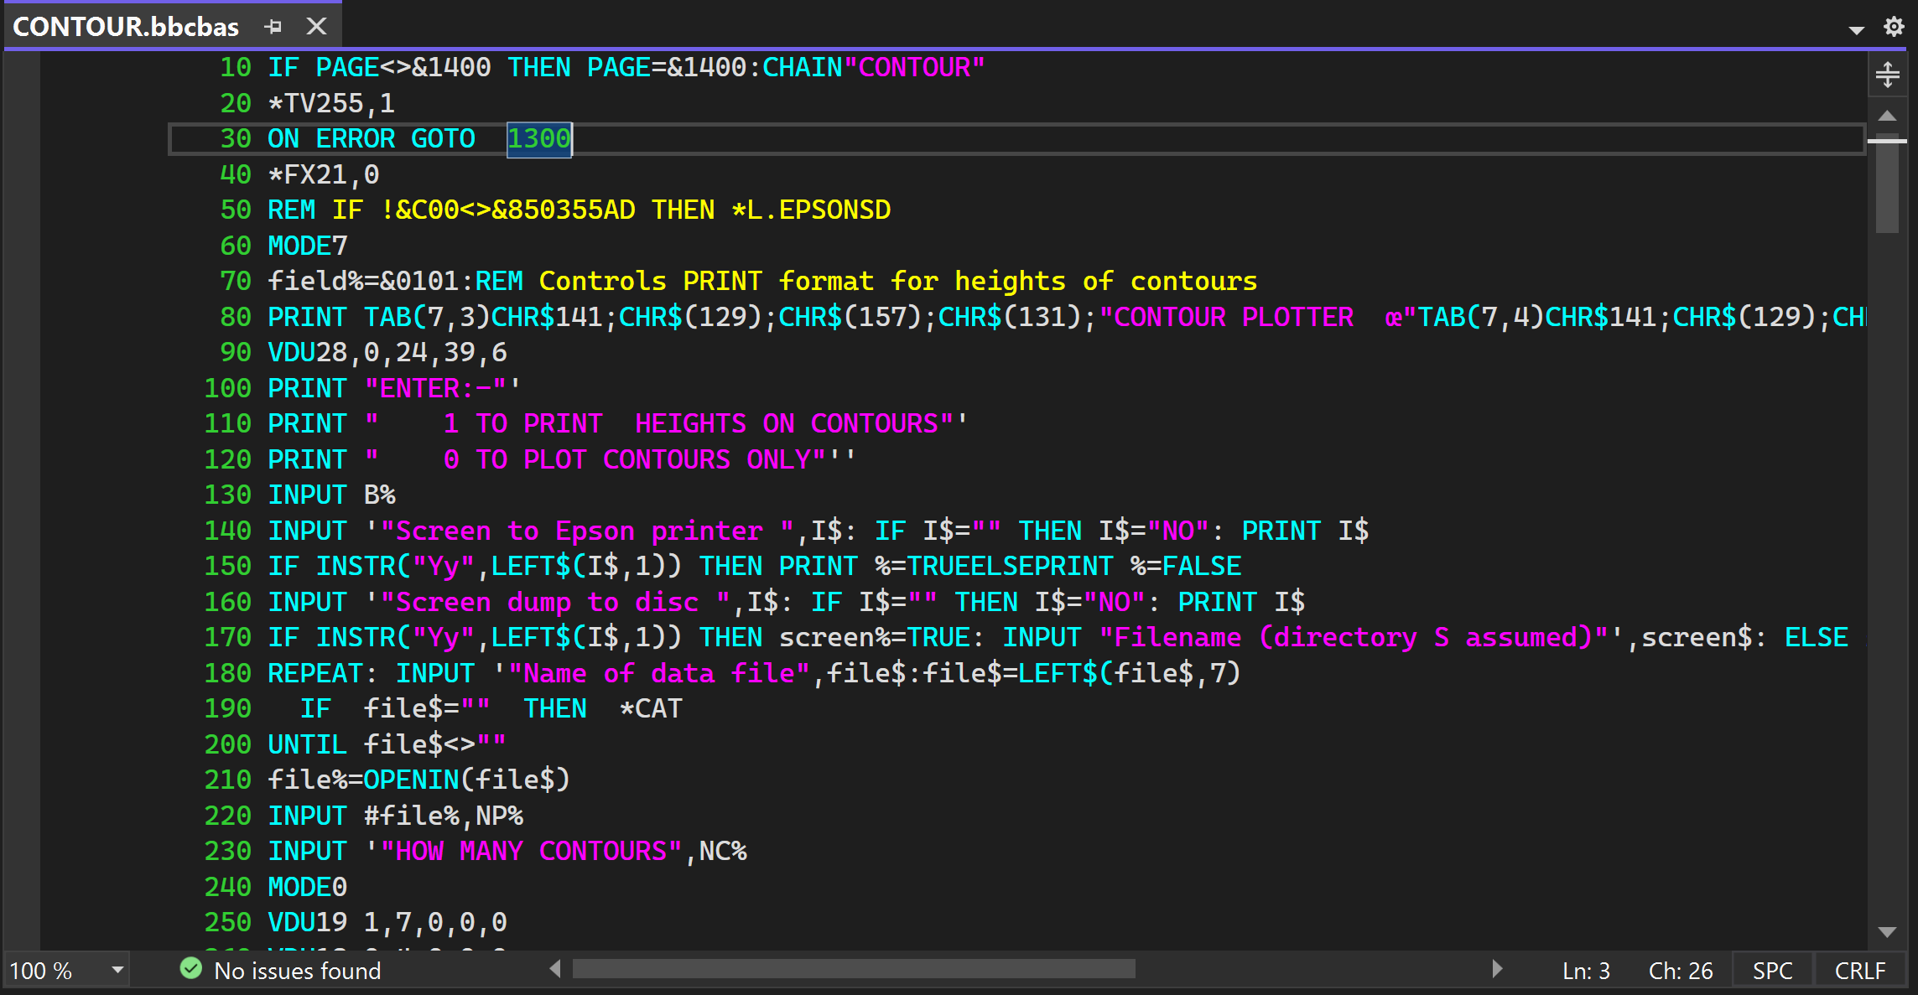Click "Name of data file" string

pos(659,673)
